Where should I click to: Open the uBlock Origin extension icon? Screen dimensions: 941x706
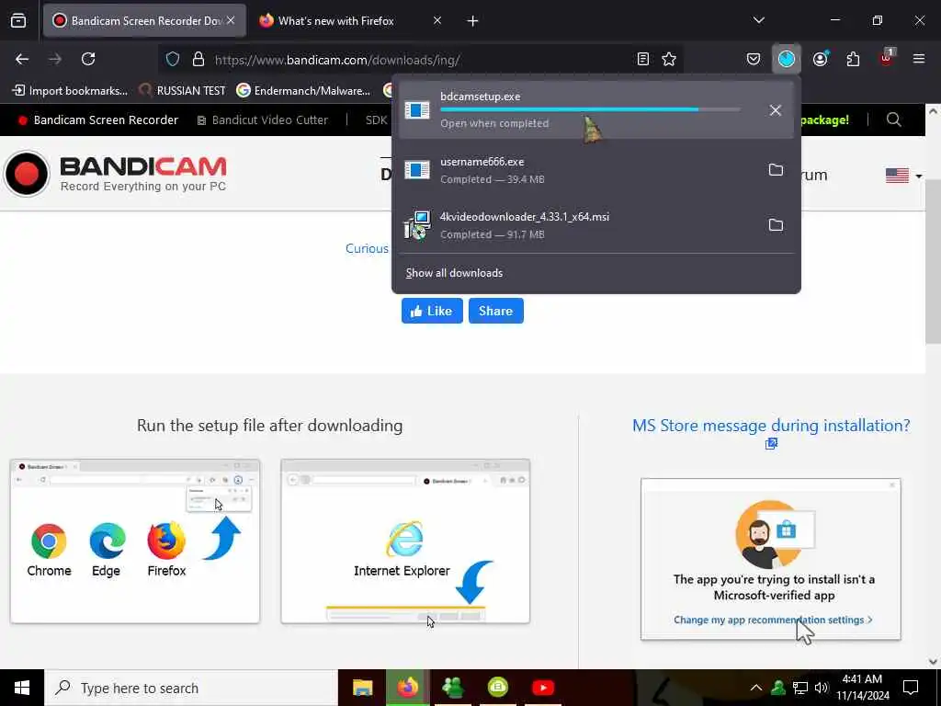[887, 58]
